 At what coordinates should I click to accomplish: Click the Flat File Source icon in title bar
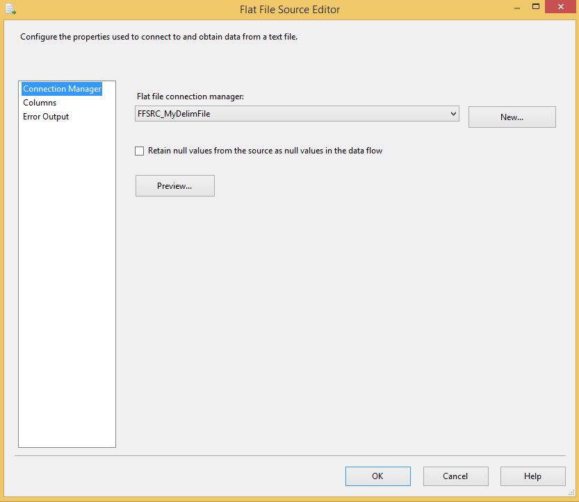(x=10, y=9)
